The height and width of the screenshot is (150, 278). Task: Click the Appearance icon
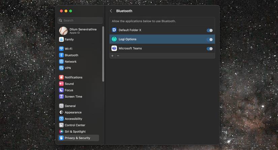point(61,112)
